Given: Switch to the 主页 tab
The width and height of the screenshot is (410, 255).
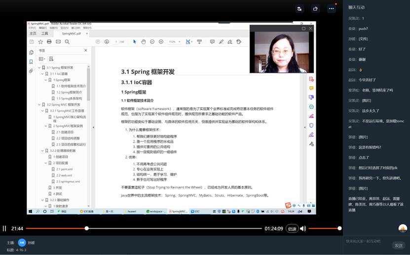Looking at the screenshot, I should pos(33,34).
